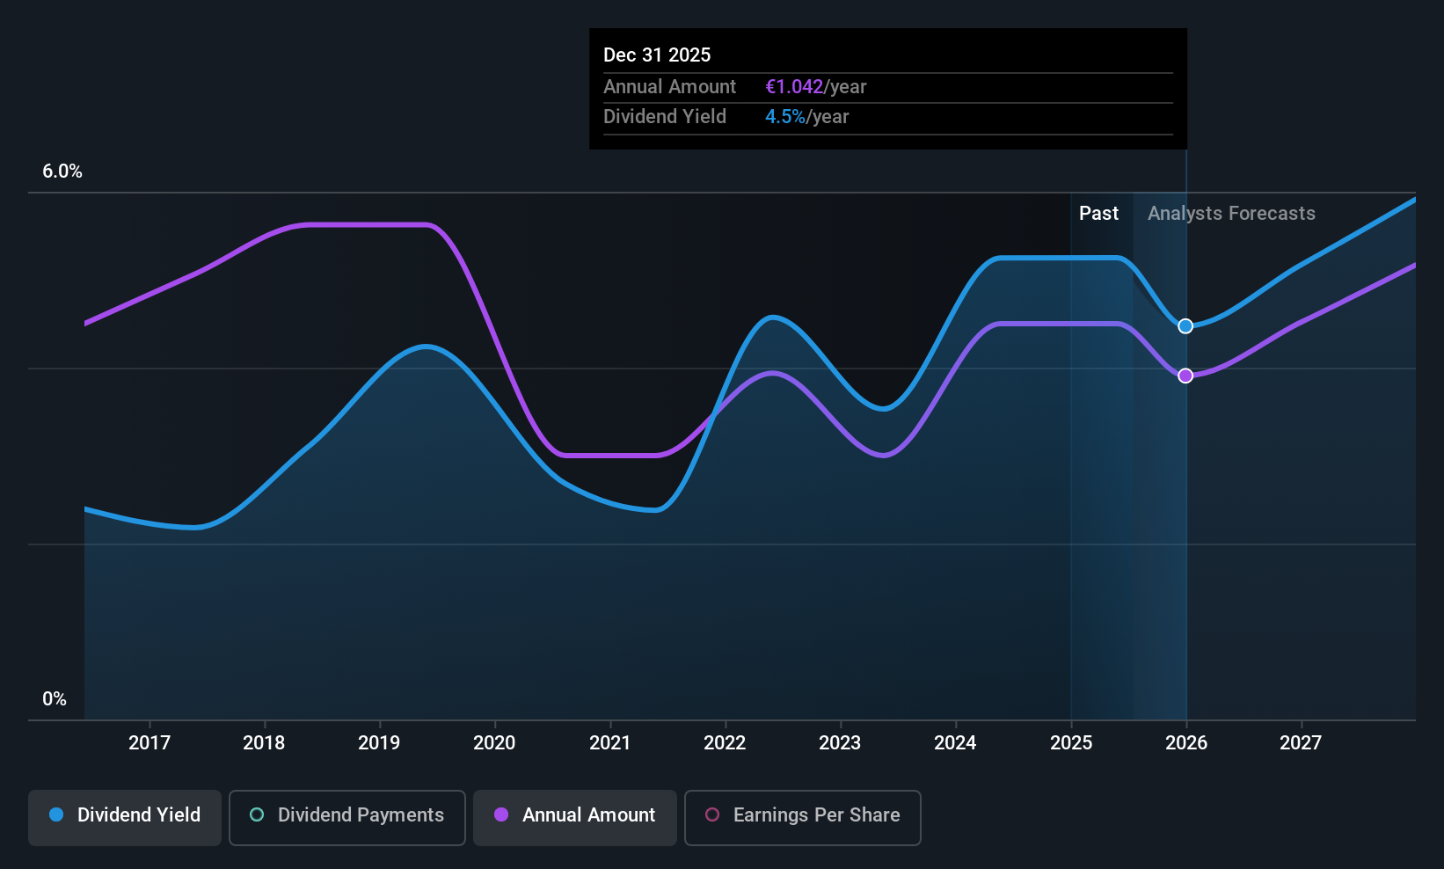Click the 2019 x-axis label
The image size is (1444, 869).
pos(379,742)
